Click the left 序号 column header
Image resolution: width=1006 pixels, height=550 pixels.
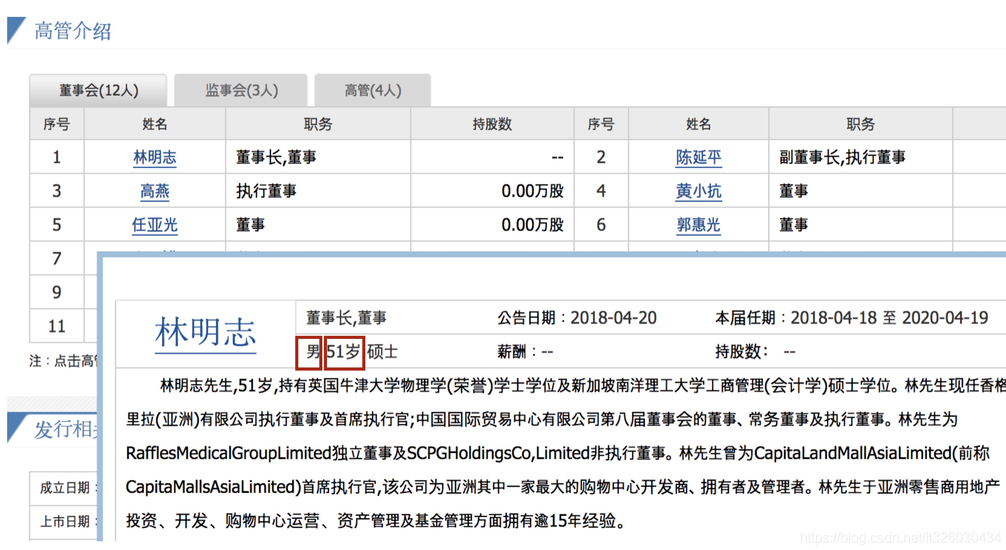click(57, 124)
